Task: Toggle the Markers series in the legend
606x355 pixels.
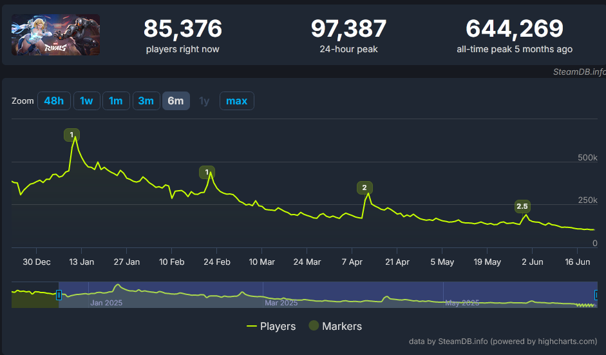Action: [x=335, y=326]
